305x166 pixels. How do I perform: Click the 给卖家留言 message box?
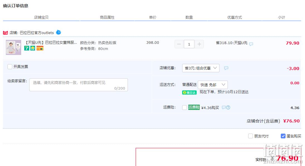point(79,85)
